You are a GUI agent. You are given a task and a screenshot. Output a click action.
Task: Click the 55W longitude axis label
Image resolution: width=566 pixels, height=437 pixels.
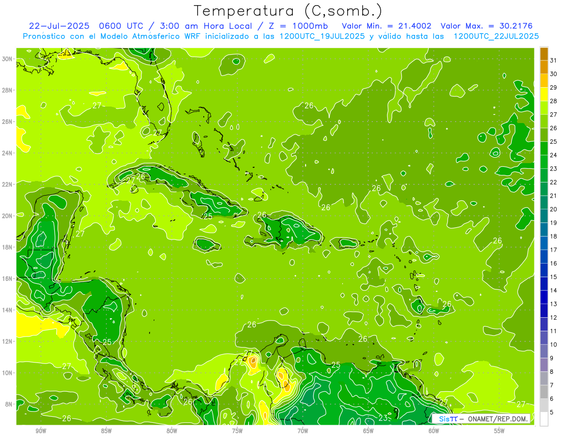pyautogui.click(x=499, y=431)
